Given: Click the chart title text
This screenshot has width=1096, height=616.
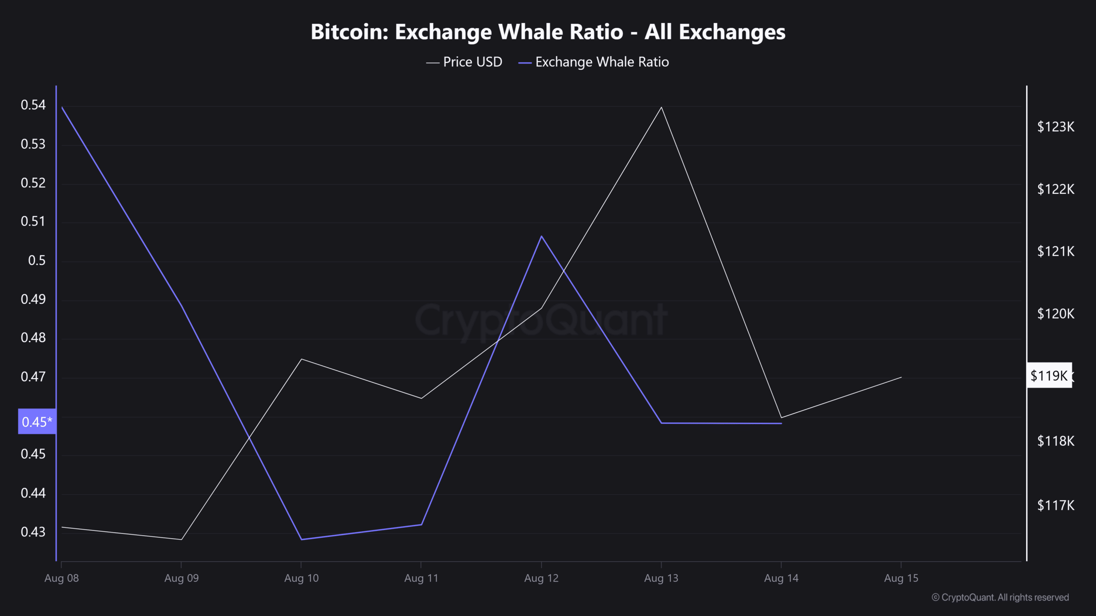Looking at the screenshot, I should point(548,32).
